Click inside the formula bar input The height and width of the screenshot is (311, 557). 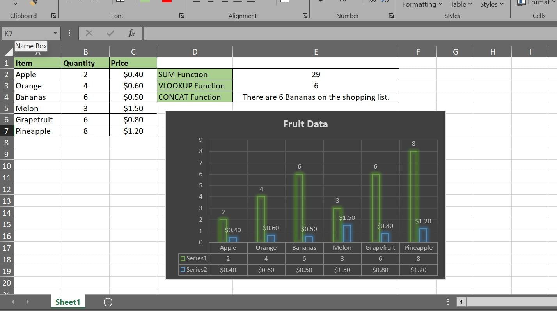350,33
